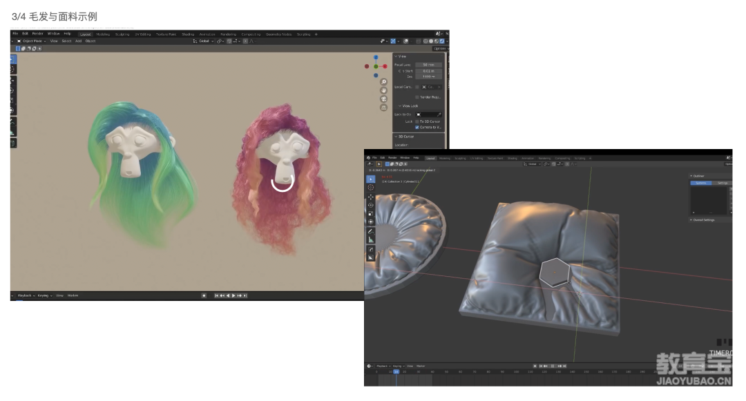Open the Playback dropdown in the hair window timeline
Screen dimensions: 746x401
26,295
